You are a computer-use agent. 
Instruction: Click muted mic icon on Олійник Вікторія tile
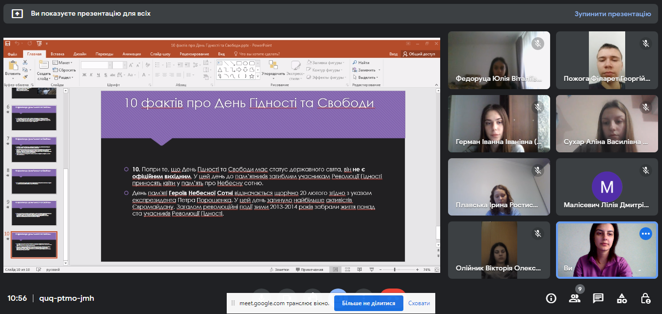click(538, 234)
